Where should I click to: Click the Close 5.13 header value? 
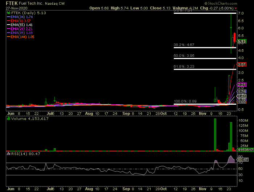[x=160, y=8]
